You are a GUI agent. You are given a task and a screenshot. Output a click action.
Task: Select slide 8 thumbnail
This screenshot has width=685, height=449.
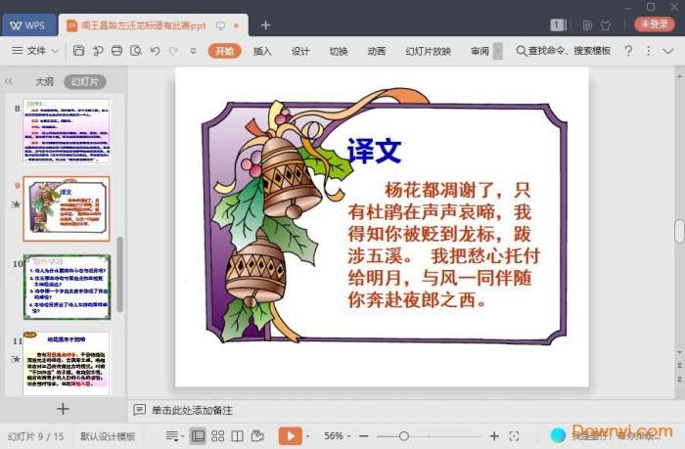67,131
